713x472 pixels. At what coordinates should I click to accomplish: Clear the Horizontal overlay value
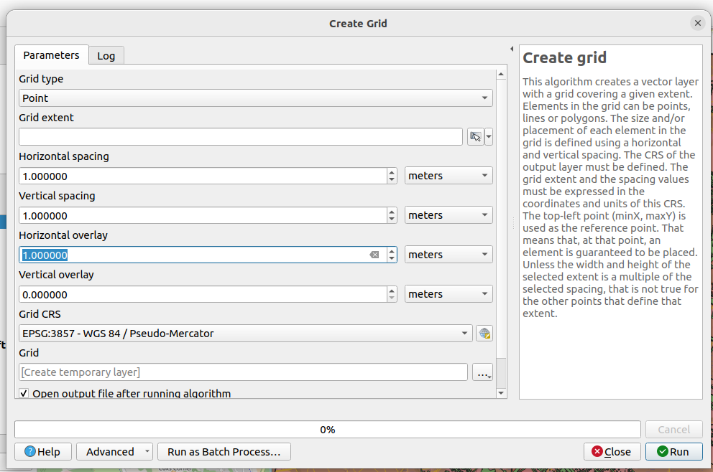point(374,255)
